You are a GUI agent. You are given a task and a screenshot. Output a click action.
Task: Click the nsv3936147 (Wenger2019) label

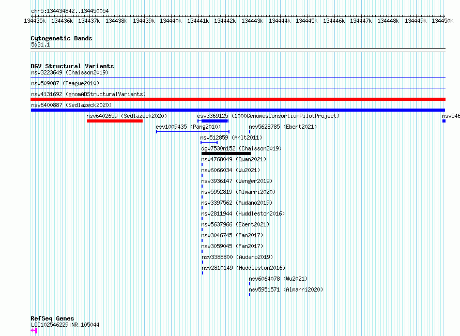point(237,181)
